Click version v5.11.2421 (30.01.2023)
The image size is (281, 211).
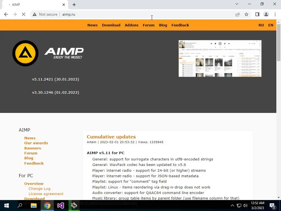tap(55, 79)
